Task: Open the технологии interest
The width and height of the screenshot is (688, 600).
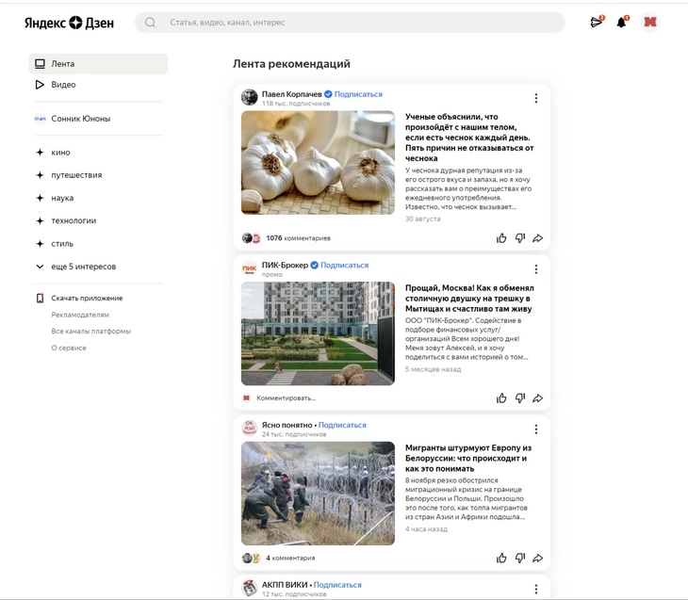Action: point(66,220)
